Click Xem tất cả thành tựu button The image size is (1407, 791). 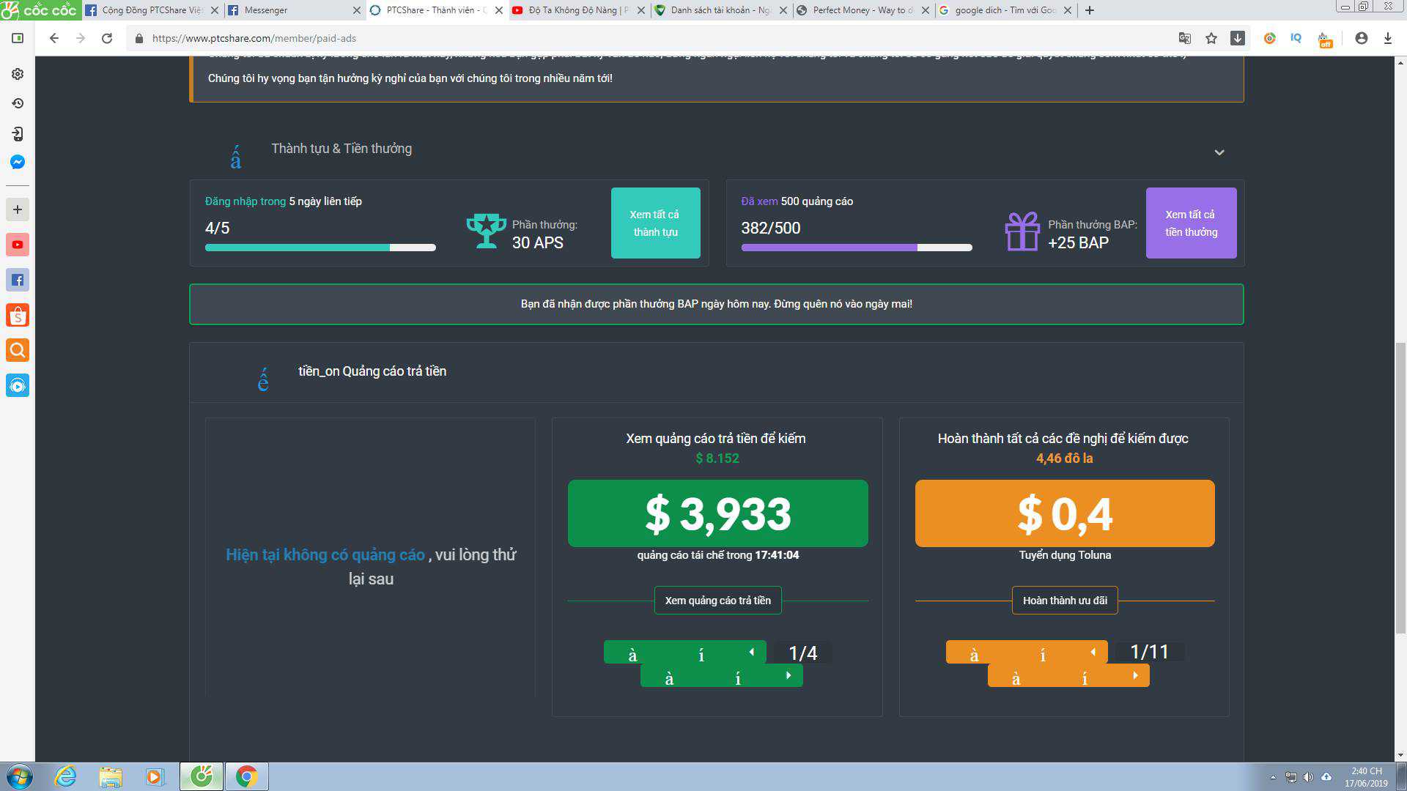pyautogui.click(x=656, y=223)
